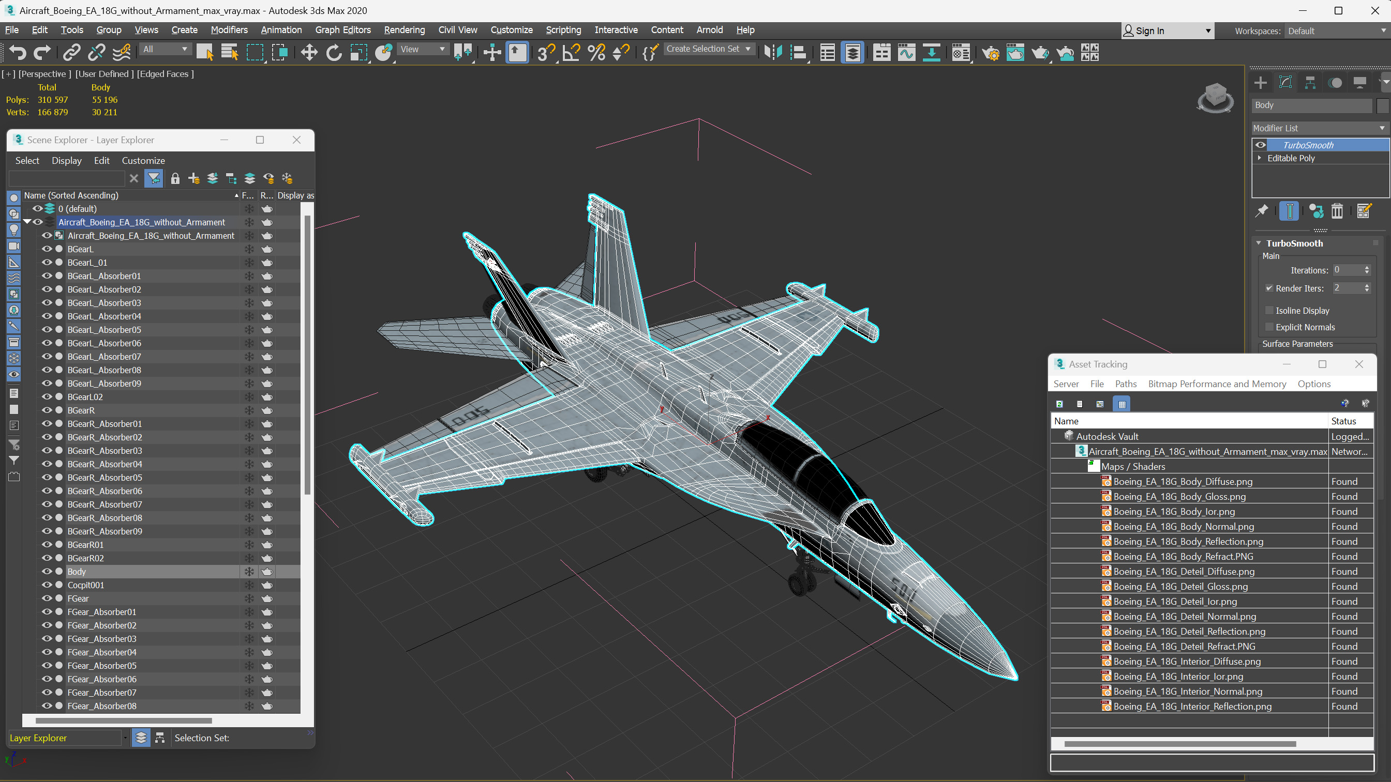Screen dimensions: 1391x782
Task: Enable Isoline Display checkbox
Action: [x=1269, y=310]
